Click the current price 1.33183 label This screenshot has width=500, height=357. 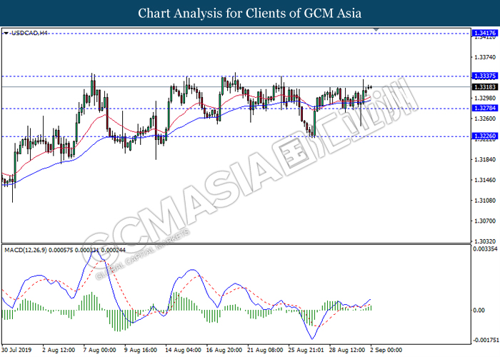(x=484, y=86)
